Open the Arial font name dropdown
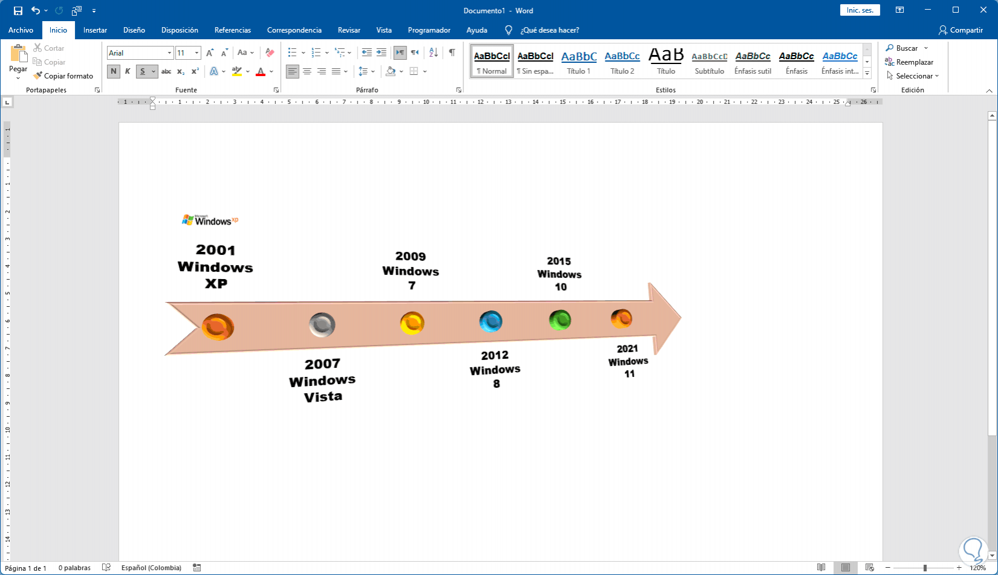998x575 pixels. pos(170,53)
